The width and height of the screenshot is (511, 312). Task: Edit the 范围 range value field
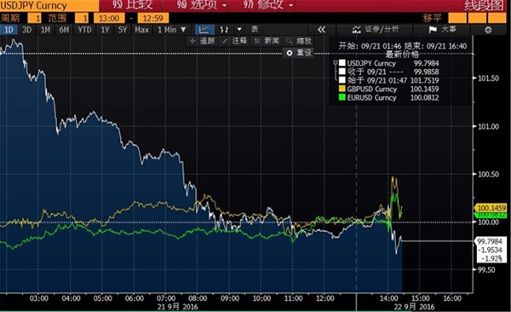[x=82, y=18]
